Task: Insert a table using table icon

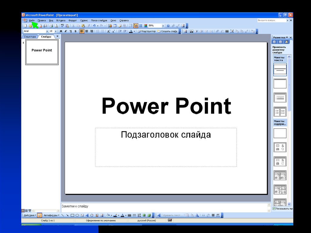Action: (x=115, y=26)
